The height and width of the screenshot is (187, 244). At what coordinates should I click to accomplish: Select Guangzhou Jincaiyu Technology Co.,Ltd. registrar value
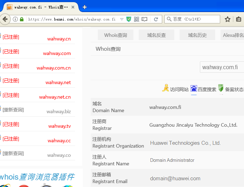[x=193, y=125]
